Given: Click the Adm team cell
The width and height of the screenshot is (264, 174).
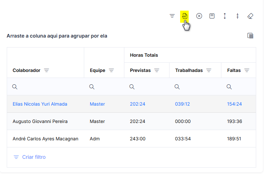Looking at the screenshot, I should [x=95, y=139].
